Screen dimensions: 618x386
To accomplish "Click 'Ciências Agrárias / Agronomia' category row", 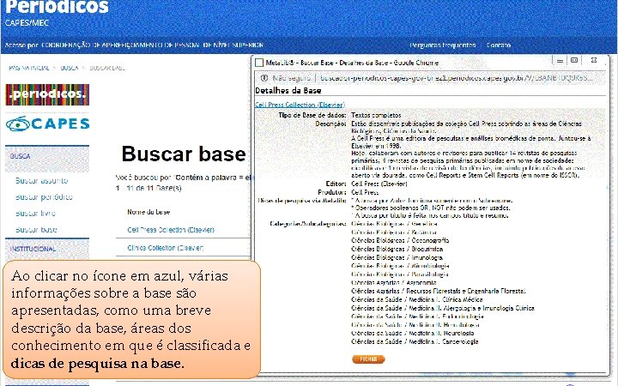I will (x=394, y=282).
